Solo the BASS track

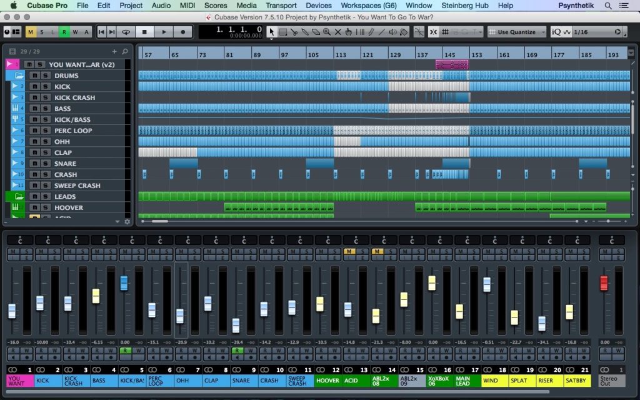pyautogui.click(x=45, y=109)
